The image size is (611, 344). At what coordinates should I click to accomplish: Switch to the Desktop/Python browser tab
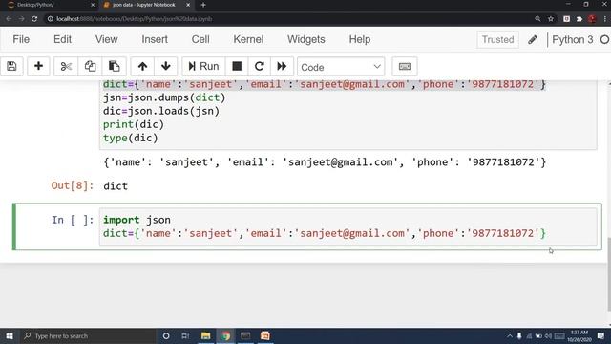click(x=50, y=5)
